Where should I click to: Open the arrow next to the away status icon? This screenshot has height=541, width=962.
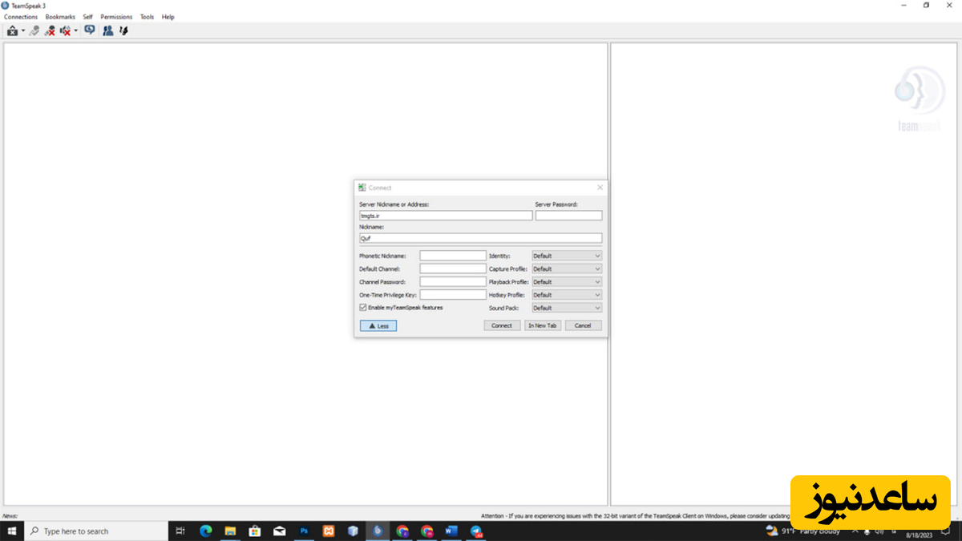click(x=23, y=31)
